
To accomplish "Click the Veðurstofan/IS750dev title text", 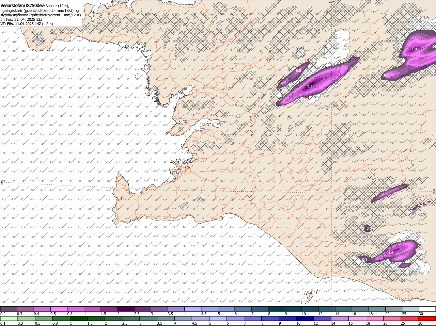I will tap(22, 6).
